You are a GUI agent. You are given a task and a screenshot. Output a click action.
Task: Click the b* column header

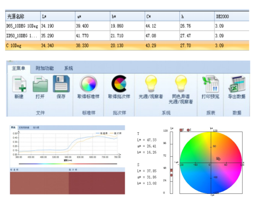coord(127,16)
